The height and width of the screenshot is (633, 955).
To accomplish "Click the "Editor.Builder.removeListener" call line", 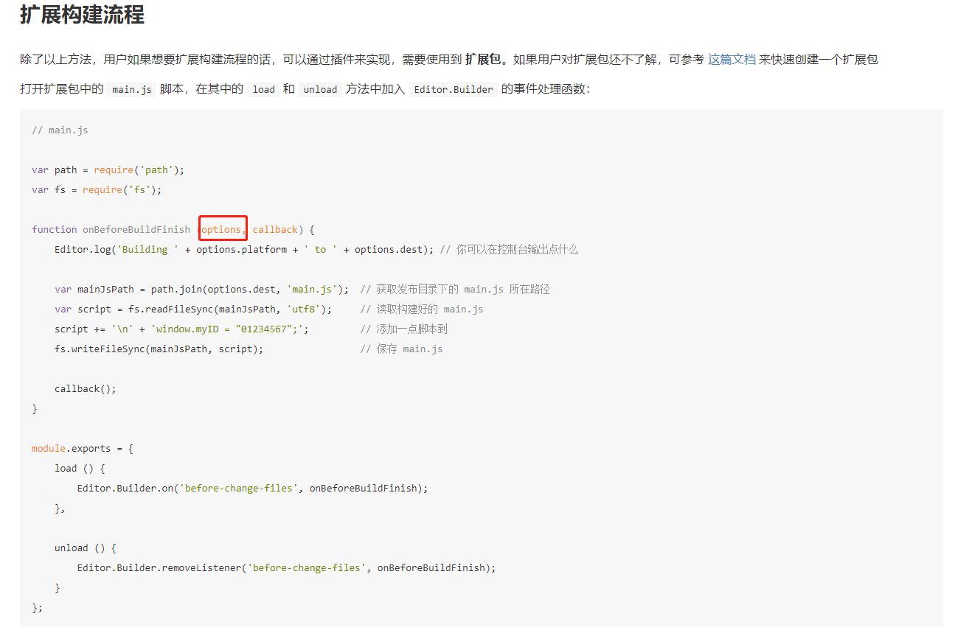I will tap(287, 568).
